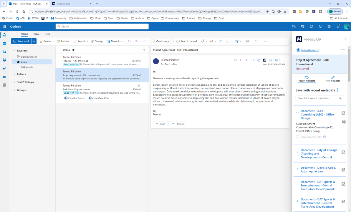351x212 pixels.
Task: Click the New mail button
Action: (21, 41)
